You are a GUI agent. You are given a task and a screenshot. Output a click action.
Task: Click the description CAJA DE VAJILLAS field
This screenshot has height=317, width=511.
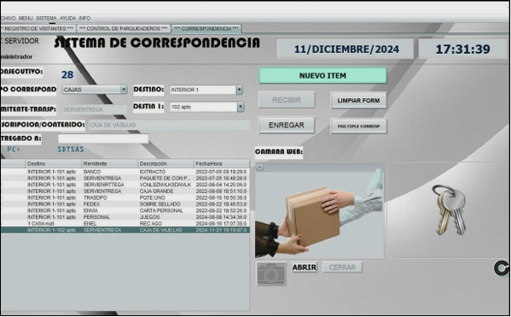(x=169, y=125)
